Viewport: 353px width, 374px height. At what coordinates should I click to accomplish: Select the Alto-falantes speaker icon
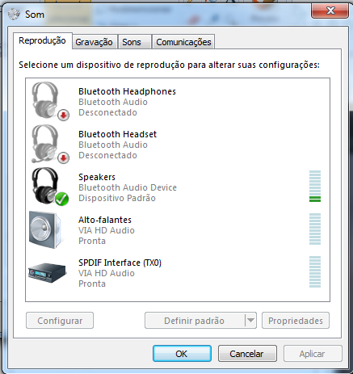pos(46,229)
